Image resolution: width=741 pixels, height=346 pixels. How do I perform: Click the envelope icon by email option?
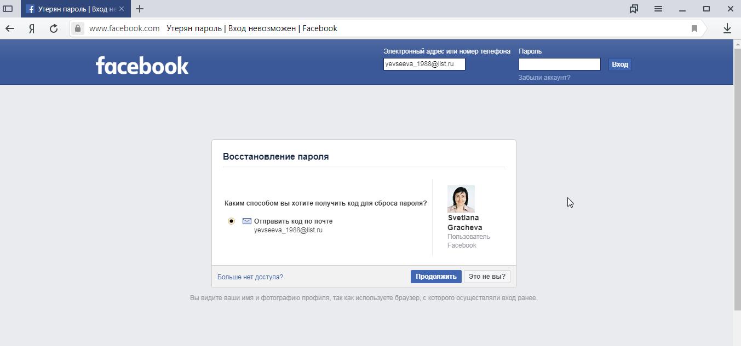coord(247,221)
